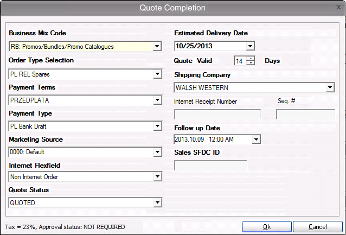The height and width of the screenshot is (235, 346).
Task: Confirm the quote with Ok button
Action: pos(267,227)
